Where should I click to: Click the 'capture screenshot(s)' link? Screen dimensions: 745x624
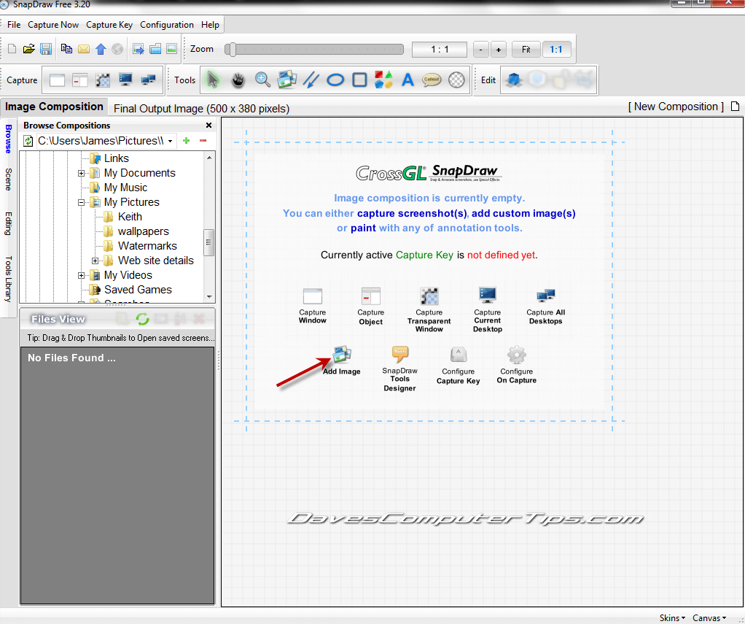tap(412, 213)
